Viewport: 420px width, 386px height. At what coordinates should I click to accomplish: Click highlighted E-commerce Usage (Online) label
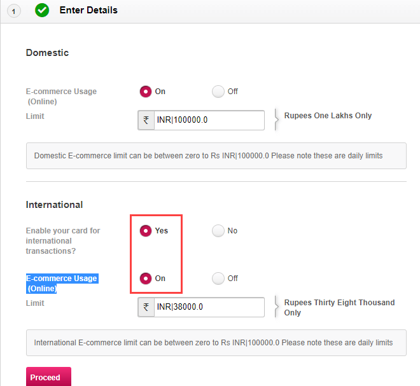[x=62, y=284]
